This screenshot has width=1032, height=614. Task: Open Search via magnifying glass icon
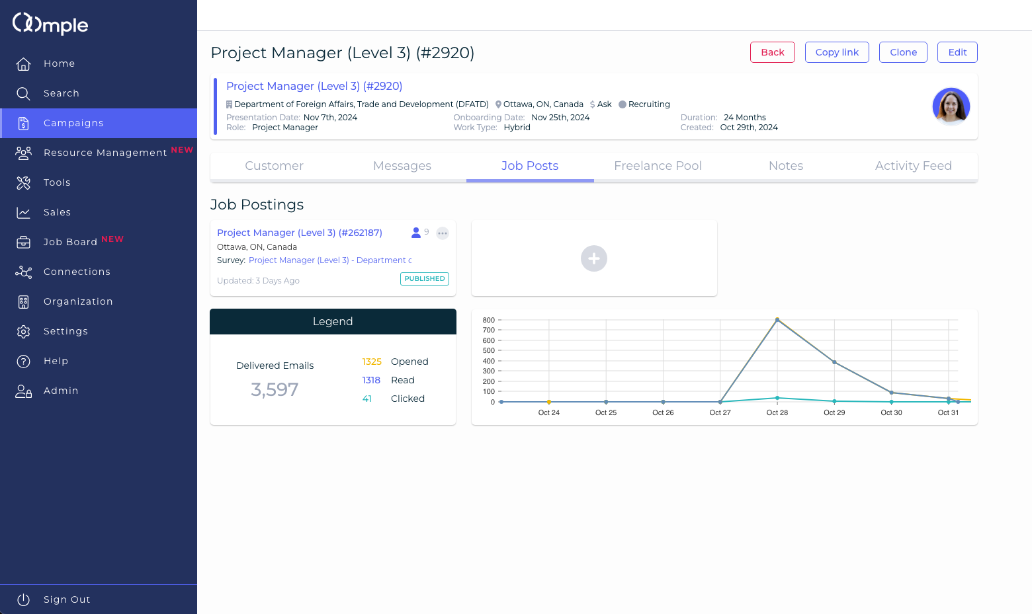[24, 94]
